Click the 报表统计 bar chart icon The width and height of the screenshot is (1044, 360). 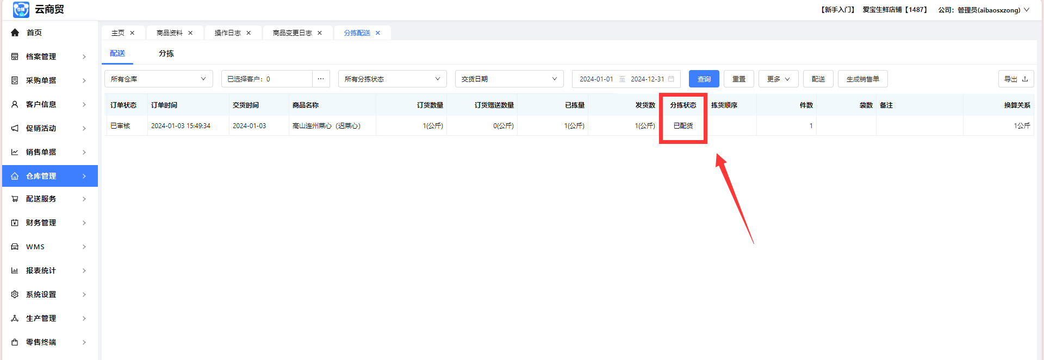point(15,270)
